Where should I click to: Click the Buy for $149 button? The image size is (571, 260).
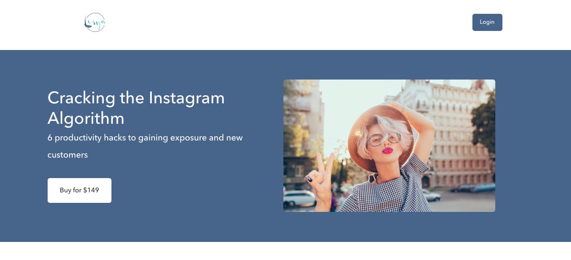pyautogui.click(x=80, y=190)
